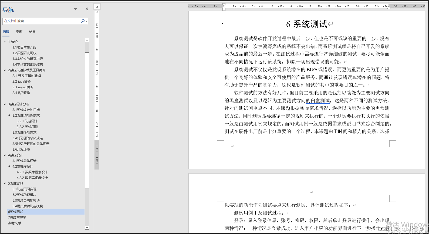The image size is (429, 234).
Task: Collapse the 4系统设计 heading
Action: 5,155
